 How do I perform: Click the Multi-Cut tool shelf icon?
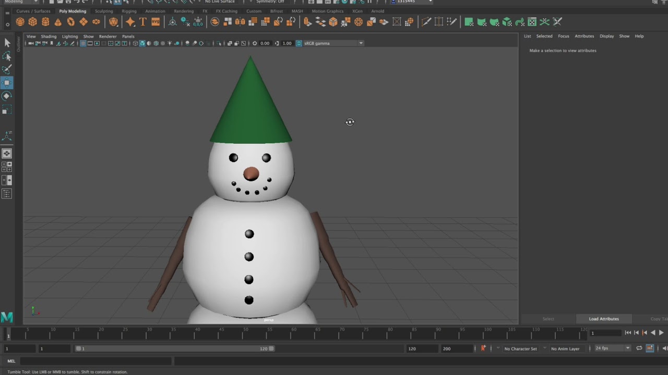[426, 22]
